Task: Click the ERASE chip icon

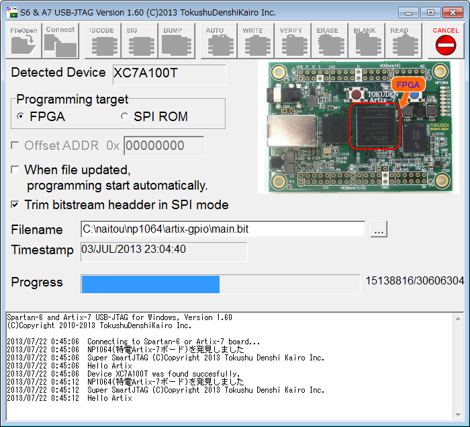Action: click(x=328, y=41)
